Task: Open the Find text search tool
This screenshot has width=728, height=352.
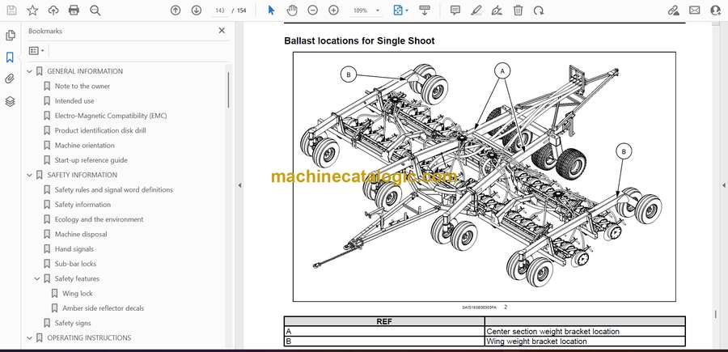Action: [x=95, y=11]
